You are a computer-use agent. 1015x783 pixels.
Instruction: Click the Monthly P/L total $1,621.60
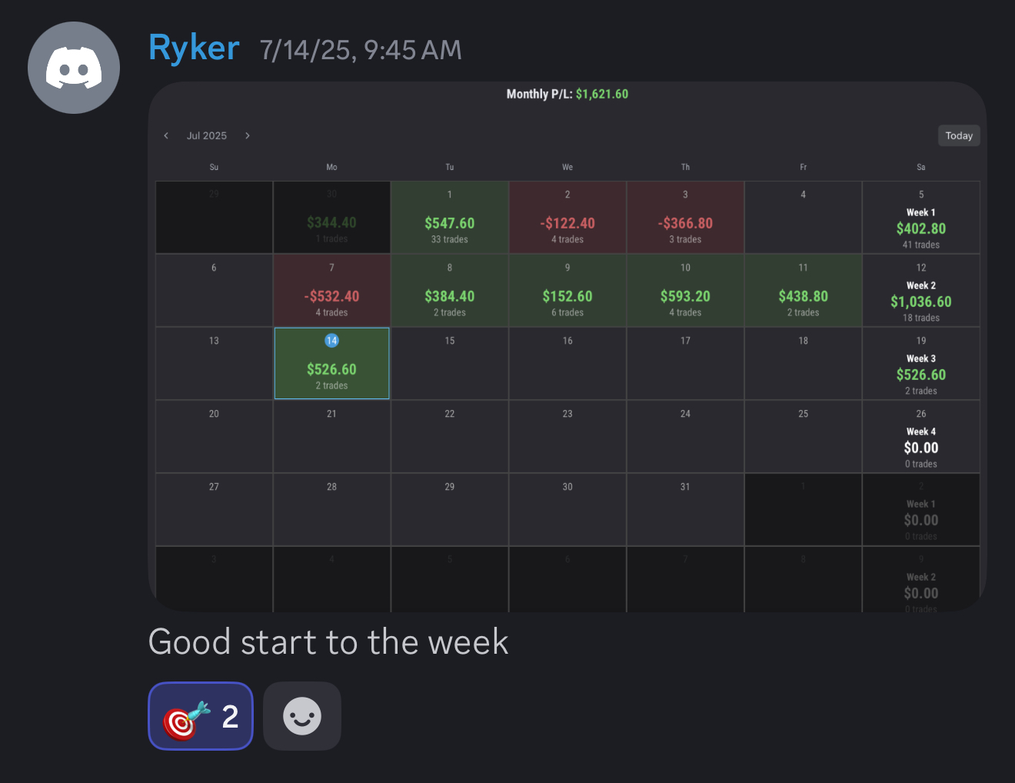pyautogui.click(x=602, y=94)
